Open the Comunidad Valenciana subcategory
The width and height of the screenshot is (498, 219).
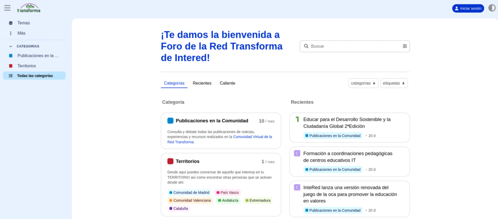point(190,201)
